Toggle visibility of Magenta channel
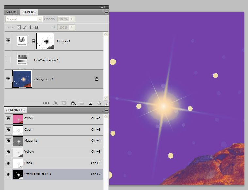 8,141
